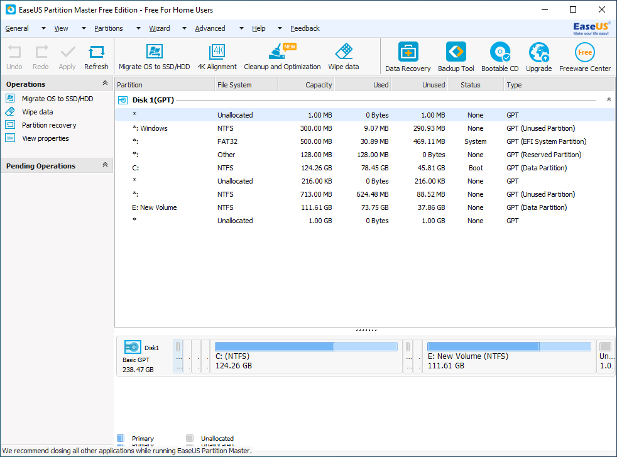Click the Migrate OS to SSD/HDD toolbar icon
The width and height of the screenshot is (617, 457).
(x=154, y=53)
